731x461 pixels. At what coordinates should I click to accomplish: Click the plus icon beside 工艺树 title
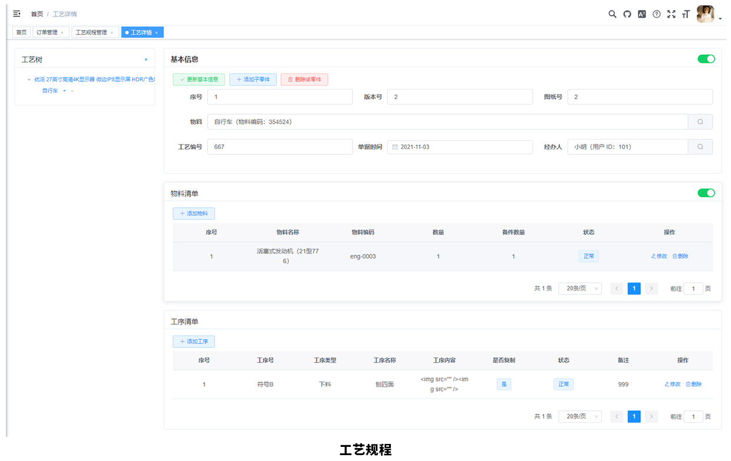(x=146, y=59)
